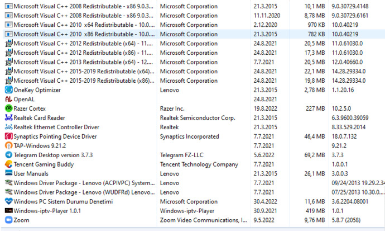Image resolution: width=385 pixels, height=231 pixels.
Task: Select the Tencent Gaming Buddy name
Action: (x=44, y=164)
